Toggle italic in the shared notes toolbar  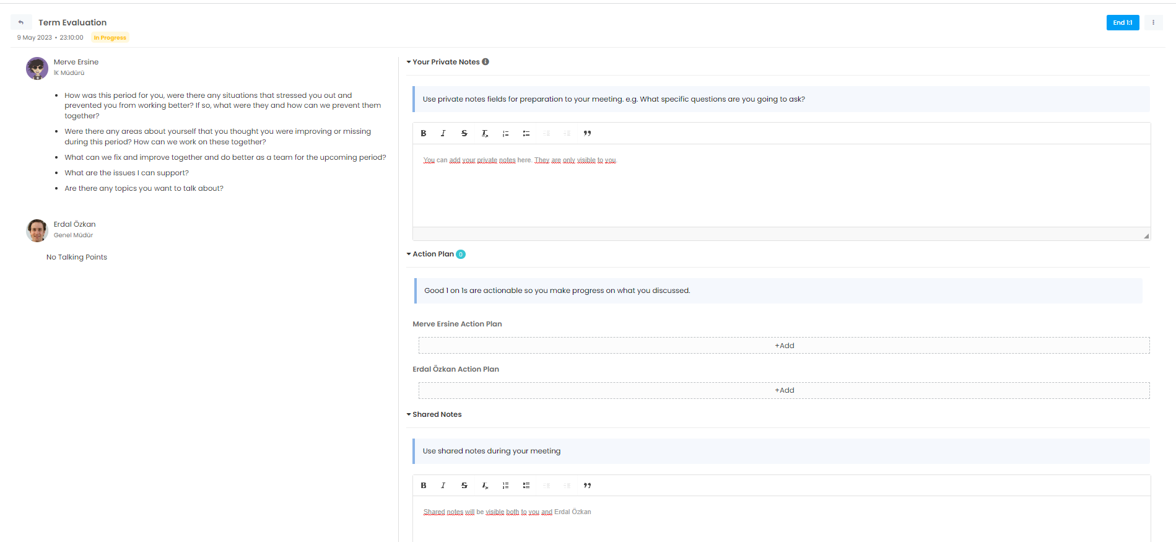tap(443, 486)
